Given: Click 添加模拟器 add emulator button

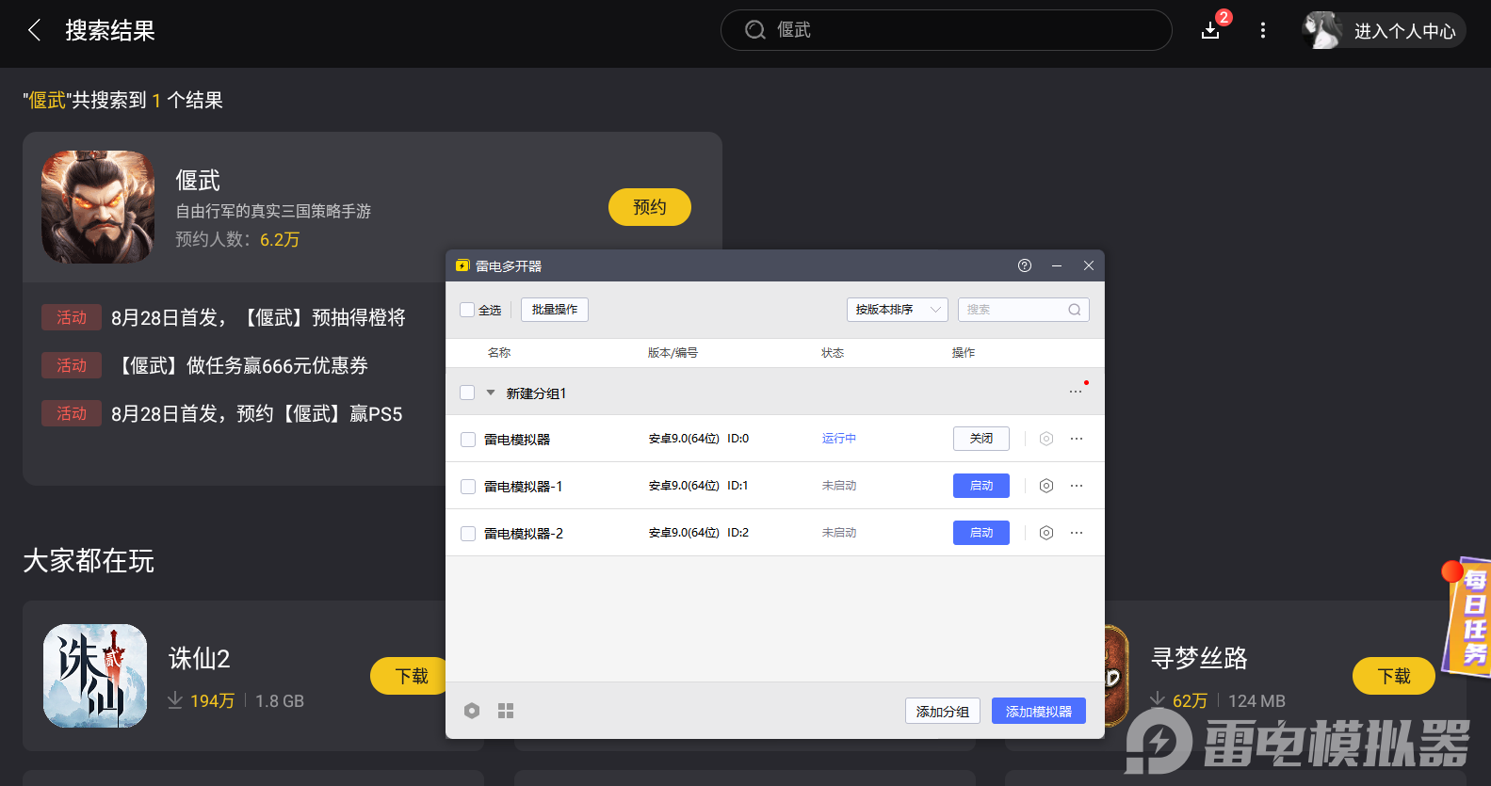Looking at the screenshot, I should pyautogui.click(x=1039, y=711).
